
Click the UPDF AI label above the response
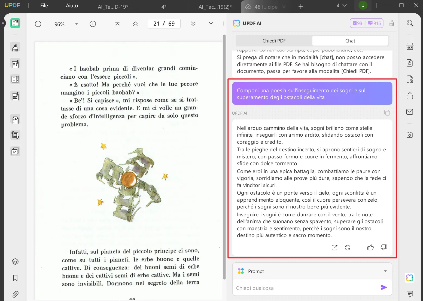pyautogui.click(x=239, y=113)
